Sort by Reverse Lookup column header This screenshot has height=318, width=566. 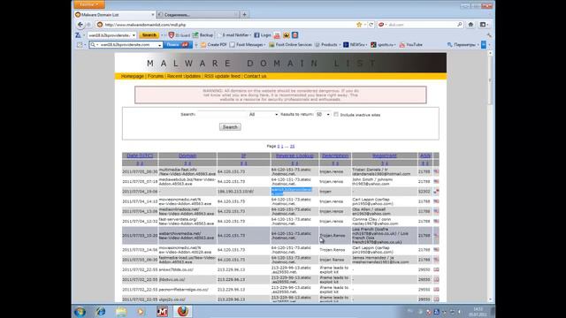294,155
